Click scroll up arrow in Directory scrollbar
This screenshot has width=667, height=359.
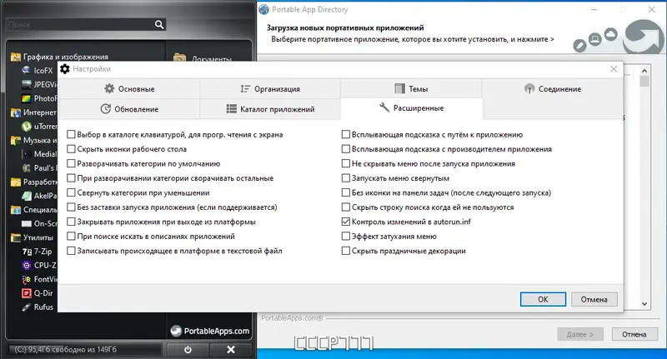pyautogui.click(x=644, y=71)
